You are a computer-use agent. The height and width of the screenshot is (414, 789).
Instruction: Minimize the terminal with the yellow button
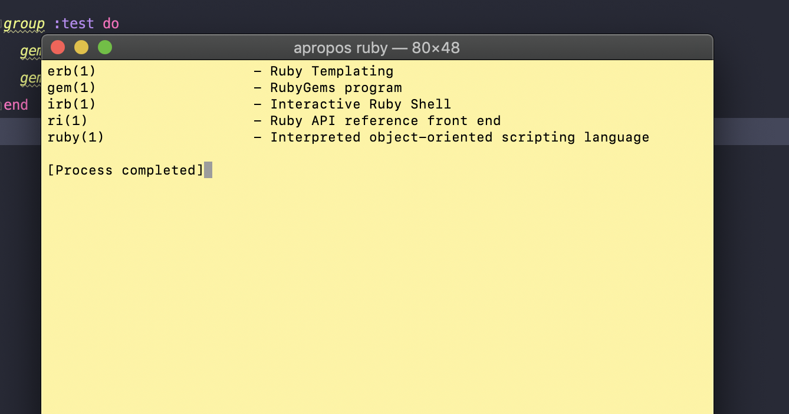pyautogui.click(x=81, y=47)
